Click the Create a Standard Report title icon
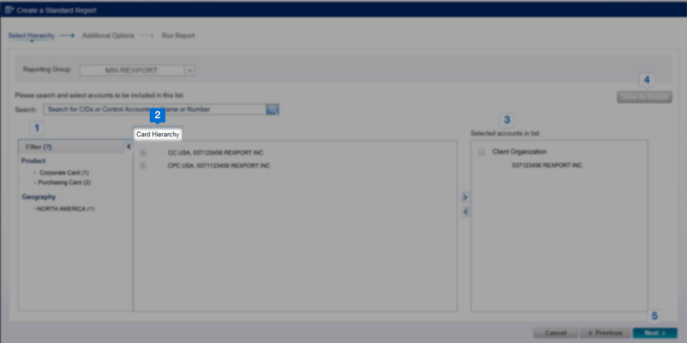The width and height of the screenshot is (687, 343). 9,10
